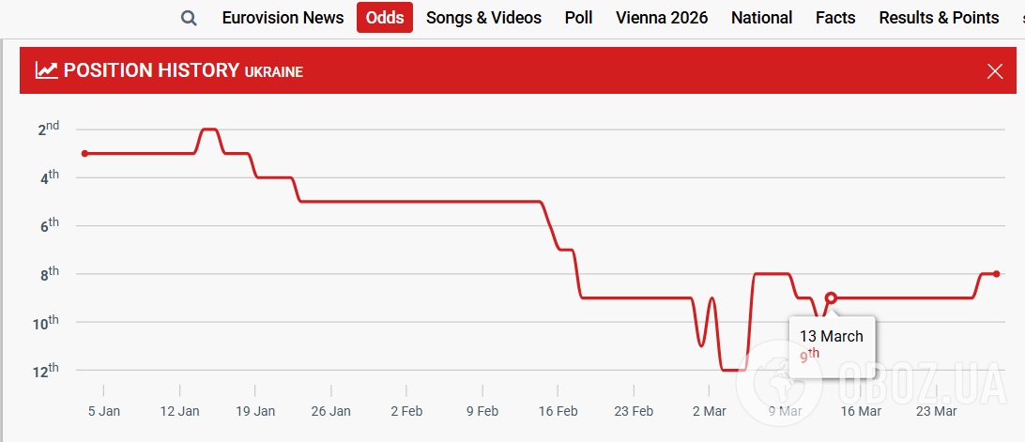Click the 16 Feb axis label
Screen dimensions: 1025x442
pyautogui.click(x=558, y=411)
